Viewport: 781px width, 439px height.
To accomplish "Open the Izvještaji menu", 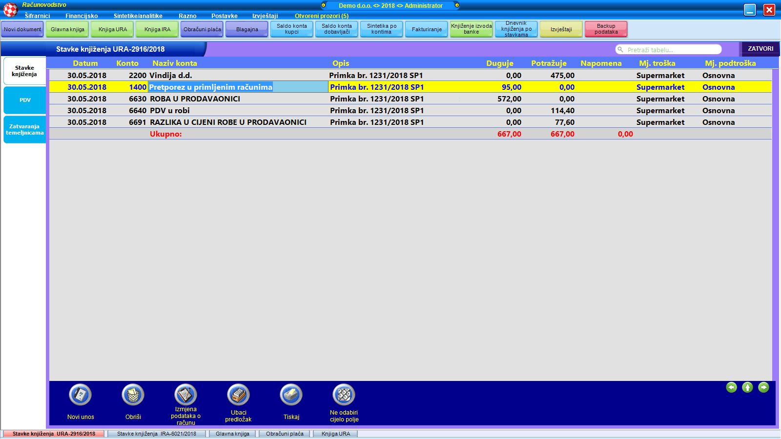I will 265,16.
